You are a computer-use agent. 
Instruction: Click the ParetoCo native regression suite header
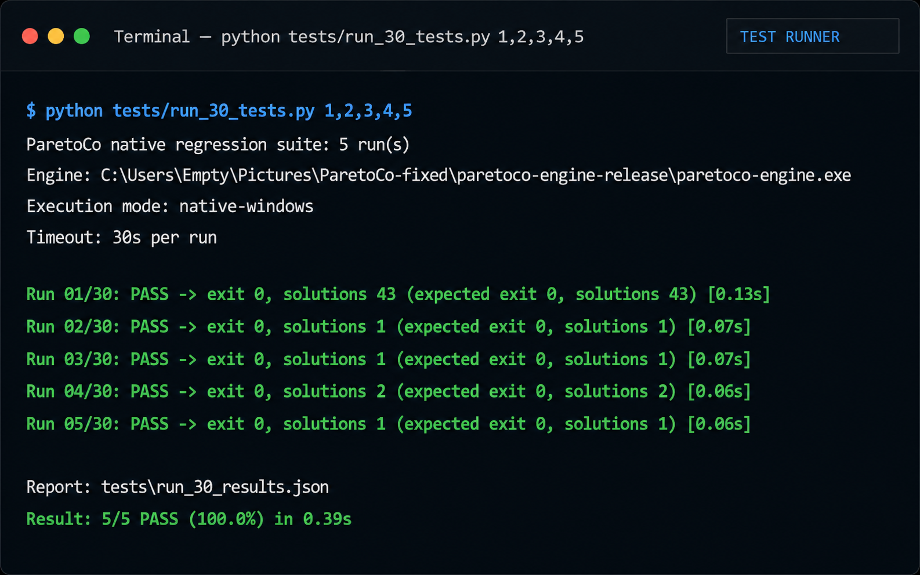218,144
